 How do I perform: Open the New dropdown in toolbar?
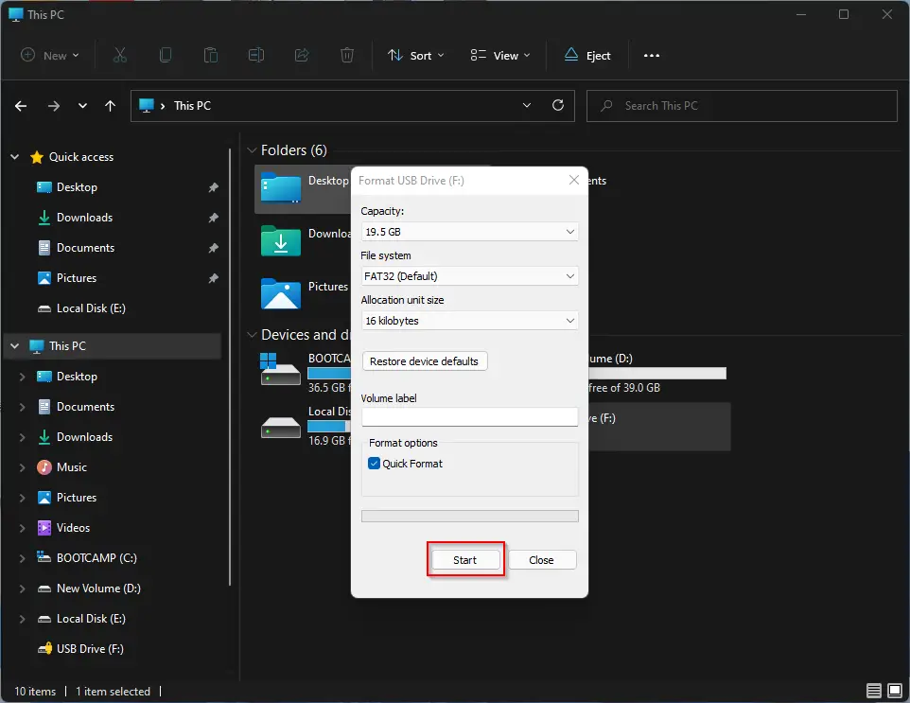click(x=50, y=55)
